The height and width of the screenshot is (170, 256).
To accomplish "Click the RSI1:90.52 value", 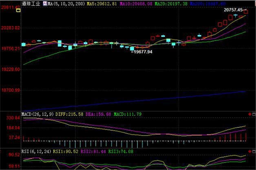I will click(66, 151).
